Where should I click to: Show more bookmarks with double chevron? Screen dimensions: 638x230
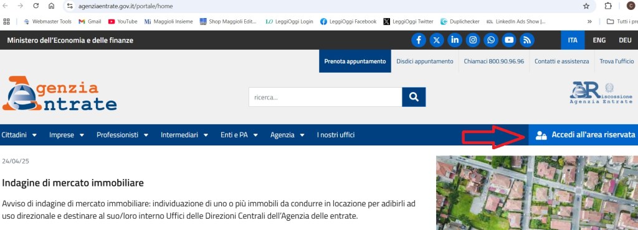(x=589, y=22)
